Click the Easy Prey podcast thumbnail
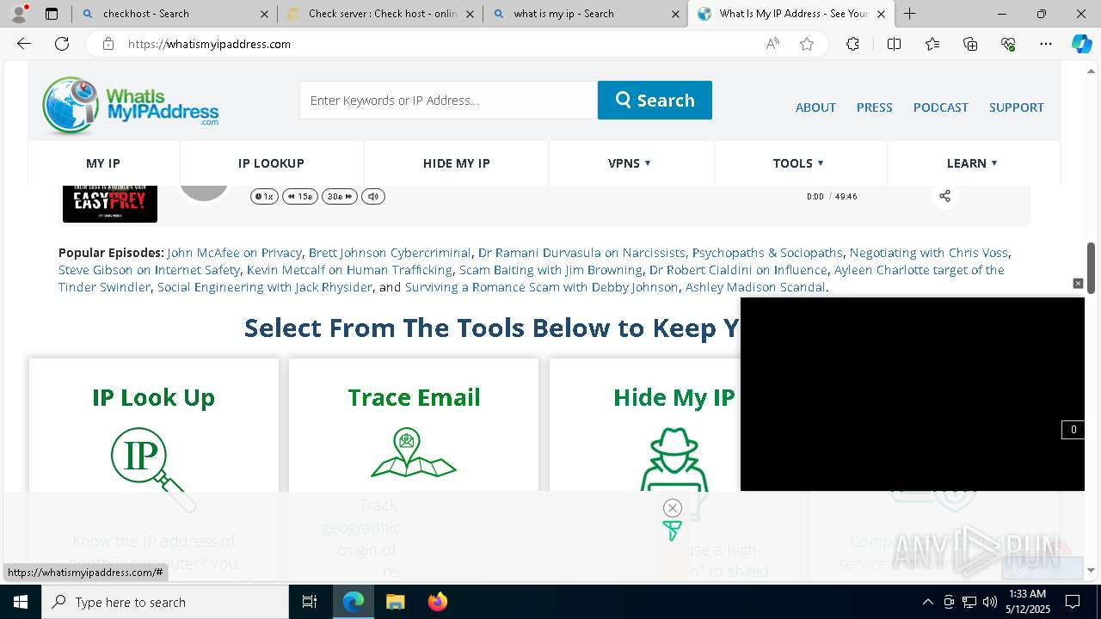Image resolution: width=1101 pixels, height=619 pixels. 110,204
